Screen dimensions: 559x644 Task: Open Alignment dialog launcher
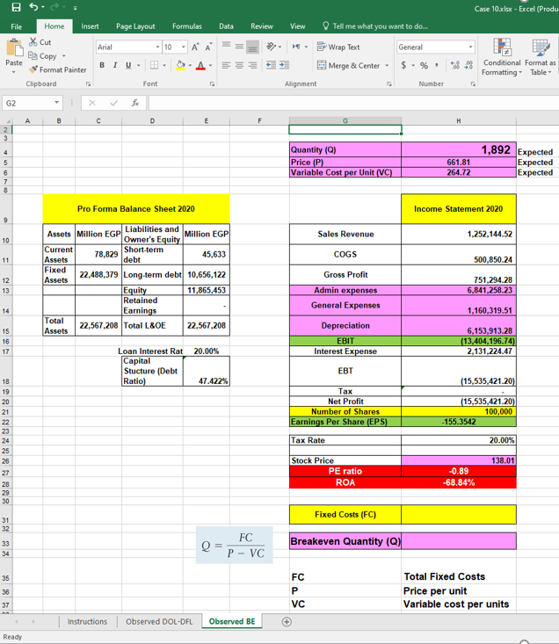click(388, 83)
